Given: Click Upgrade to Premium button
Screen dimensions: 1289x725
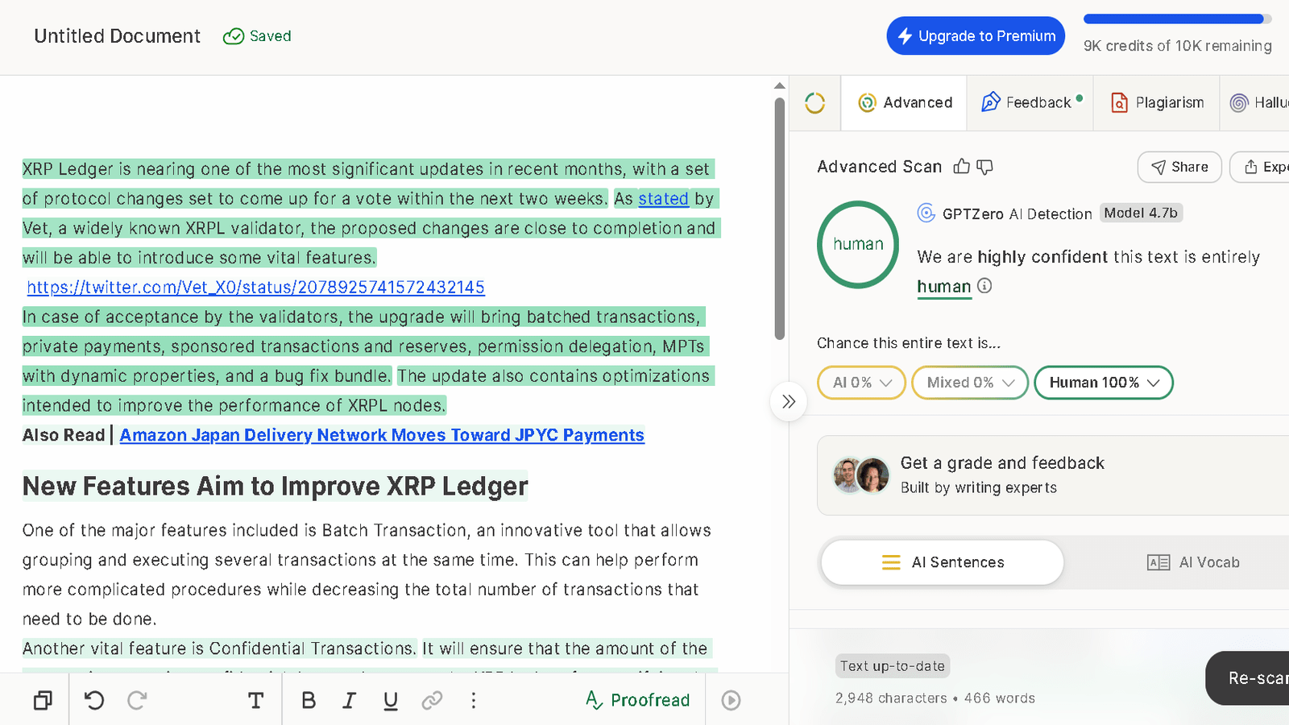Looking at the screenshot, I should click(x=976, y=36).
